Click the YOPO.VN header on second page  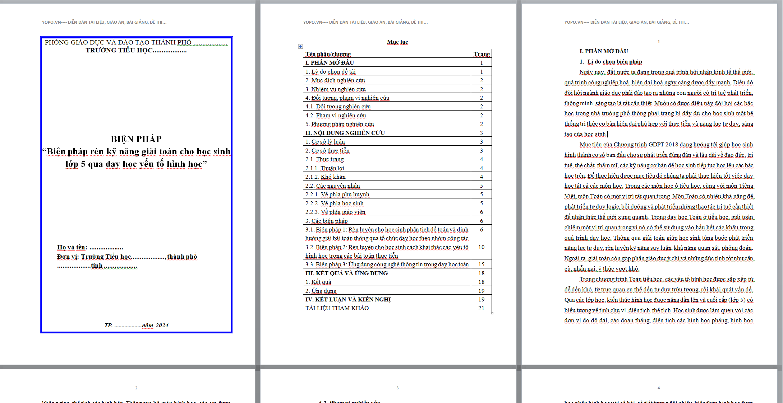365,22
